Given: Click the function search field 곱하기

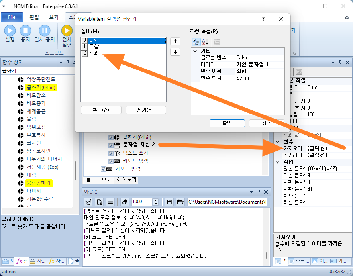Looking at the screenshot, I should (x=38, y=70).
